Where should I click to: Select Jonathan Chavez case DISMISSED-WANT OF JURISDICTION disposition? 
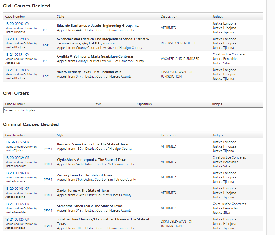coord(177,224)
